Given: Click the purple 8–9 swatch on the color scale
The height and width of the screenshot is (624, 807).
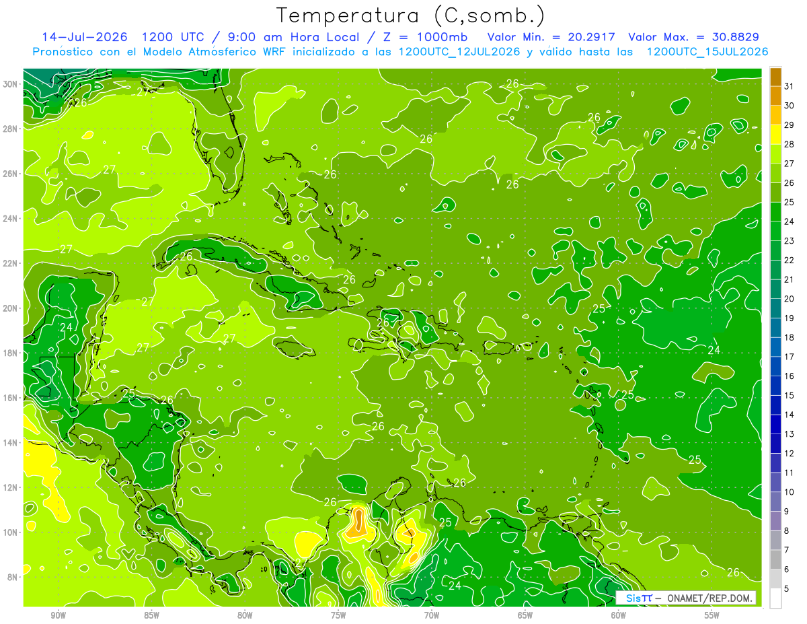Looking at the screenshot, I should click(775, 521).
